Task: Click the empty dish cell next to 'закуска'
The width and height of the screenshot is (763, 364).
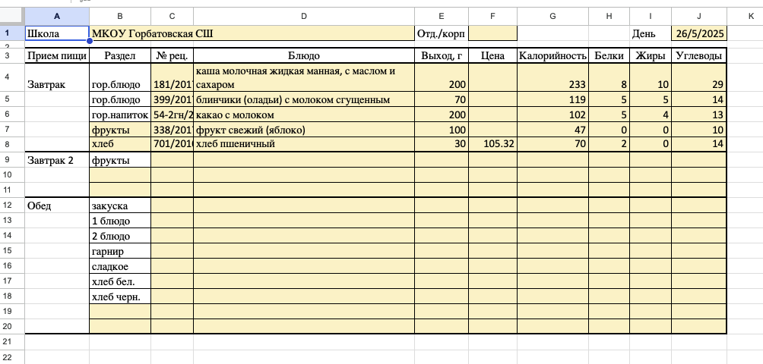Action: [304, 206]
